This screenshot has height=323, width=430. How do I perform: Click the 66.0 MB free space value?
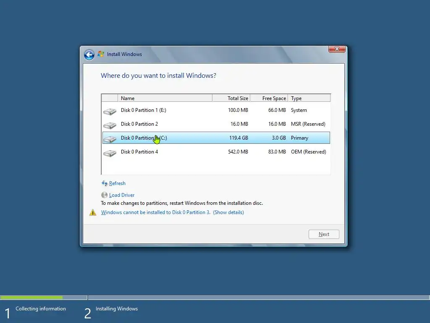pyautogui.click(x=277, y=110)
